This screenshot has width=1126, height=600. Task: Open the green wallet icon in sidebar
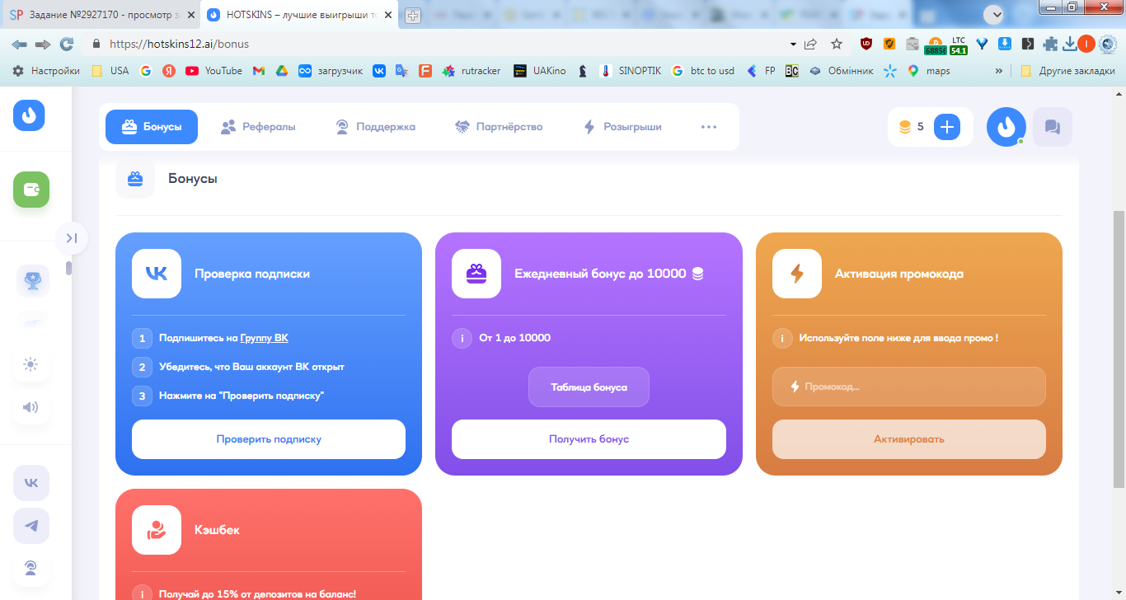[x=31, y=190]
